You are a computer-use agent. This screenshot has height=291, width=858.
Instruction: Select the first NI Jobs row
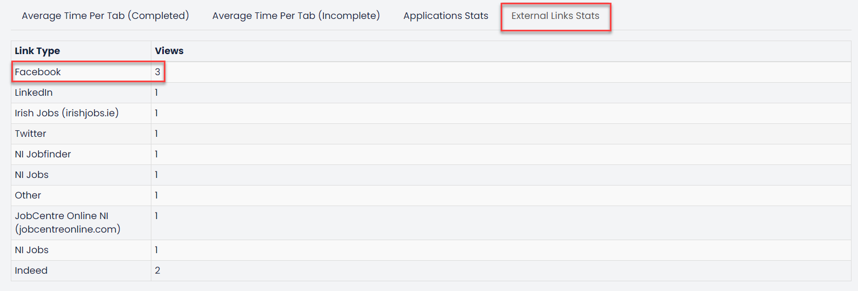pos(431,175)
